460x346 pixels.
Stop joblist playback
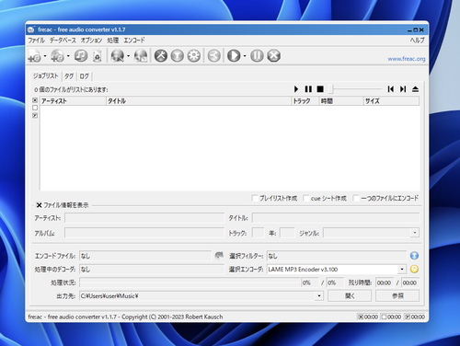[x=320, y=89]
